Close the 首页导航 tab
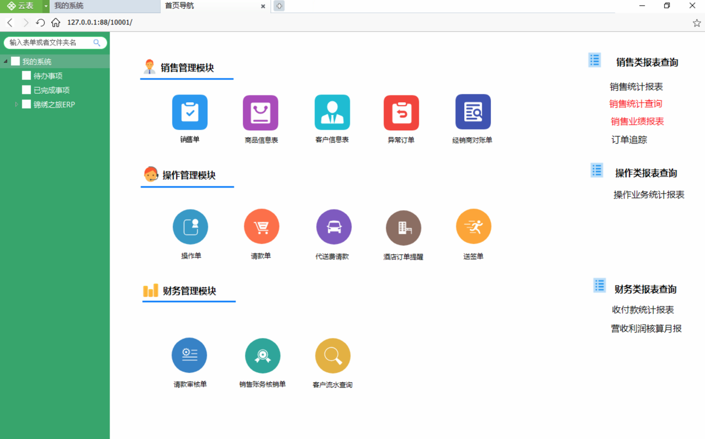The width and height of the screenshot is (705, 439). coord(263,6)
